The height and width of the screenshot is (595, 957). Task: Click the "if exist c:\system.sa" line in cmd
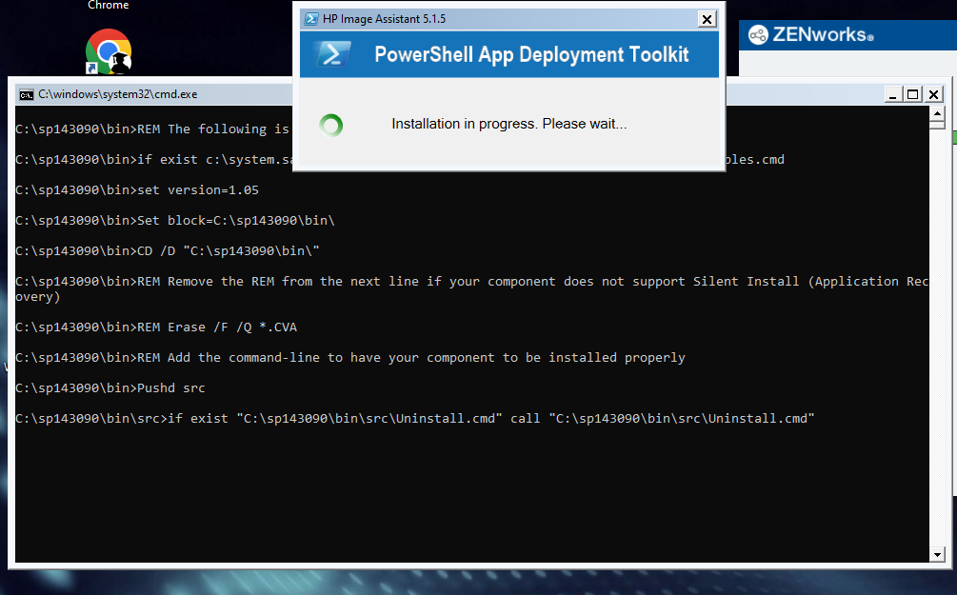tap(154, 159)
